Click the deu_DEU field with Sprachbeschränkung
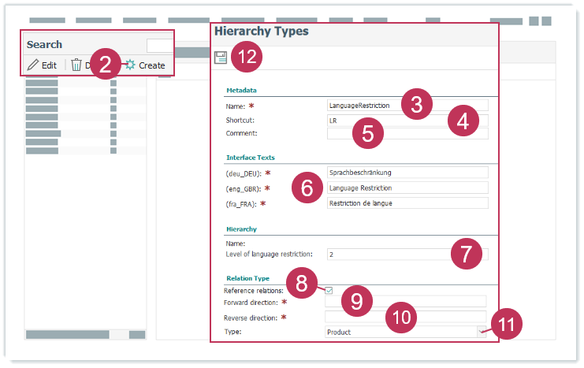Image resolution: width=584 pixels, height=368 pixels. pos(407,173)
